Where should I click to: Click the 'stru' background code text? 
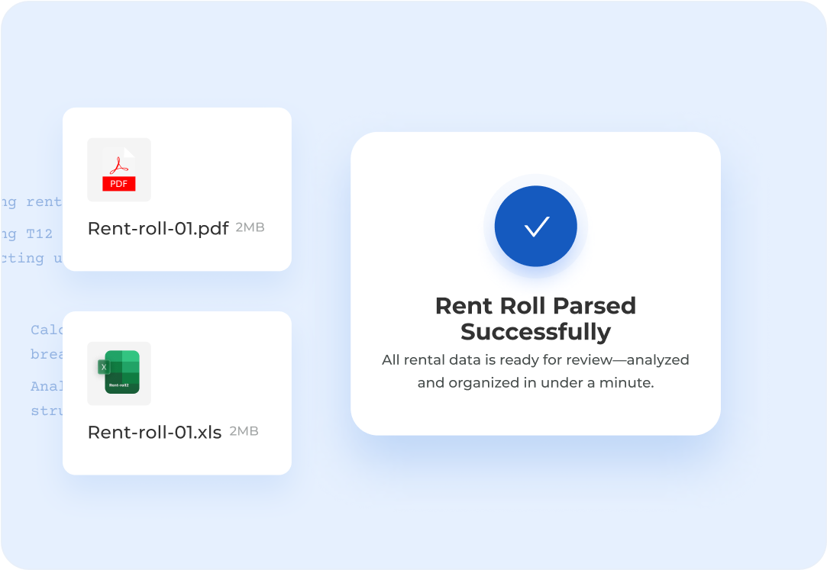[47, 411]
